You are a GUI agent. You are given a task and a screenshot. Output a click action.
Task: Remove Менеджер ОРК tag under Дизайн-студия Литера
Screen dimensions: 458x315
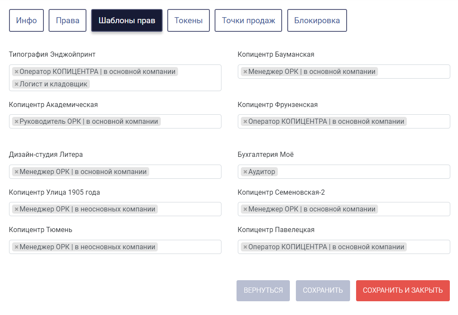(17, 172)
